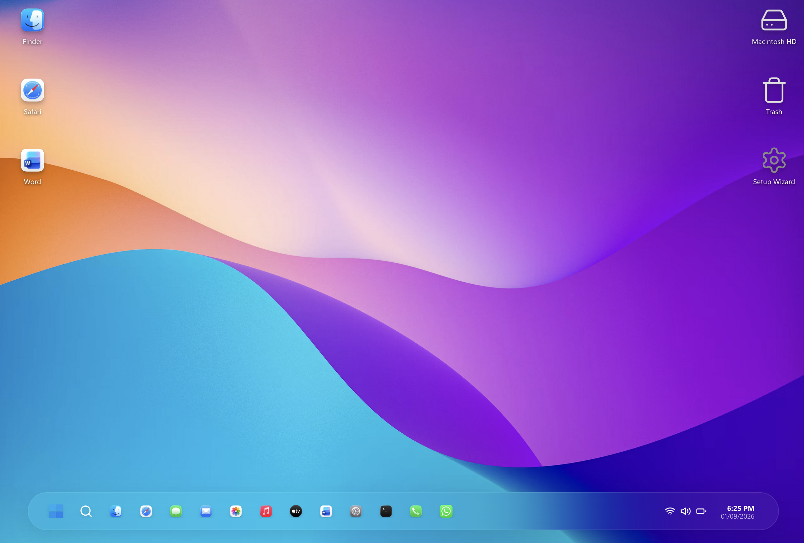Viewport: 804px width, 543px height.
Task: Click the Windows start button
Action: [56, 512]
